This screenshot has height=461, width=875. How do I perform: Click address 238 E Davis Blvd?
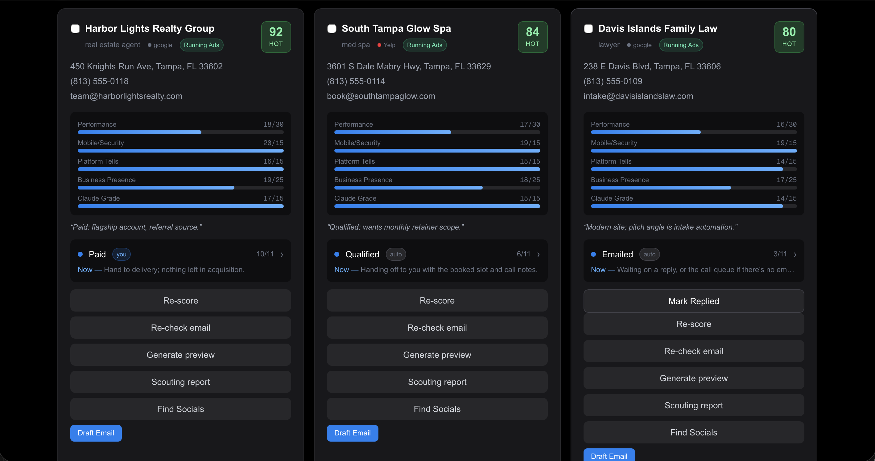652,66
